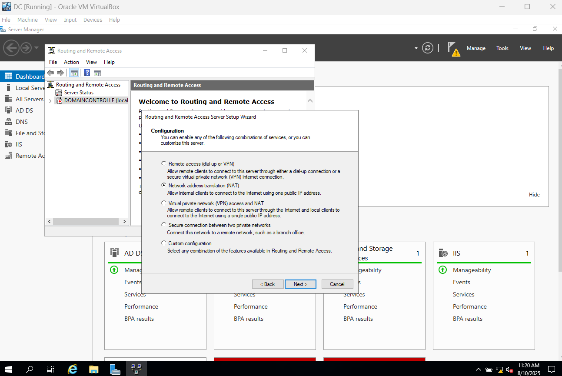Open All Servers in sidebar

[23, 99]
